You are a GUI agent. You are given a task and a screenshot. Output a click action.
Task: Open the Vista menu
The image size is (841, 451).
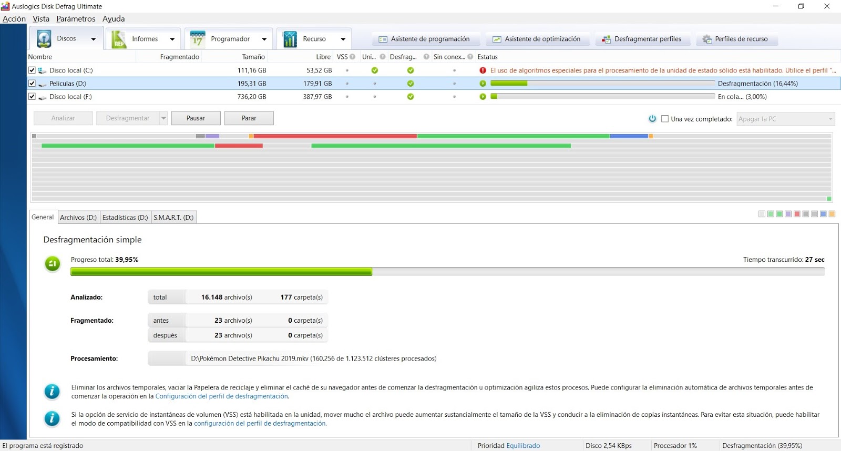[41, 19]
